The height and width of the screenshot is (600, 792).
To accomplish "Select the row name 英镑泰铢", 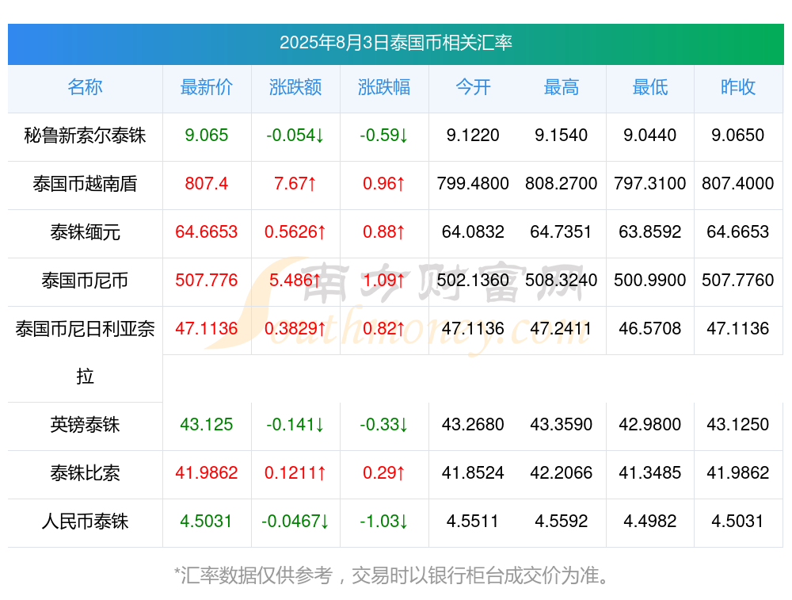I will point(85,425).
